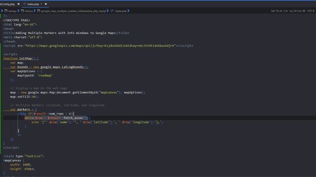
Task: Switch to the index.php tab
Action: (33, 4)
